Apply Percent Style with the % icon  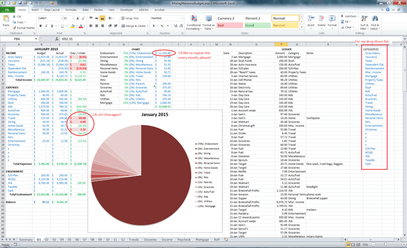(x=162, y=26)
